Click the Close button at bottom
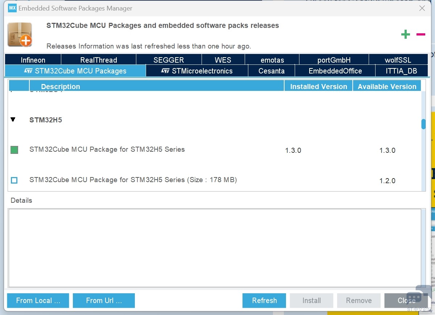The height and width of the screenshot is (315, 435). tap(406, 301)
